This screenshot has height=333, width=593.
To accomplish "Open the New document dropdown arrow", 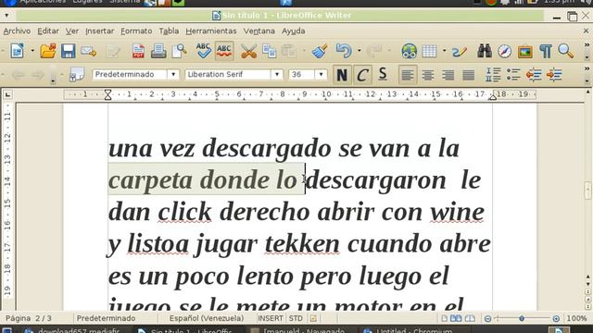I will click(32, 51).
